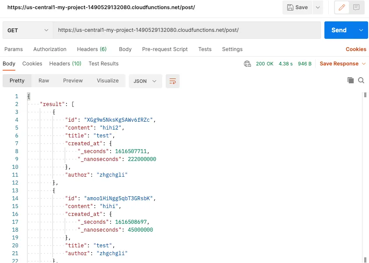Expand the Save options arrow

tap(317, 7)
